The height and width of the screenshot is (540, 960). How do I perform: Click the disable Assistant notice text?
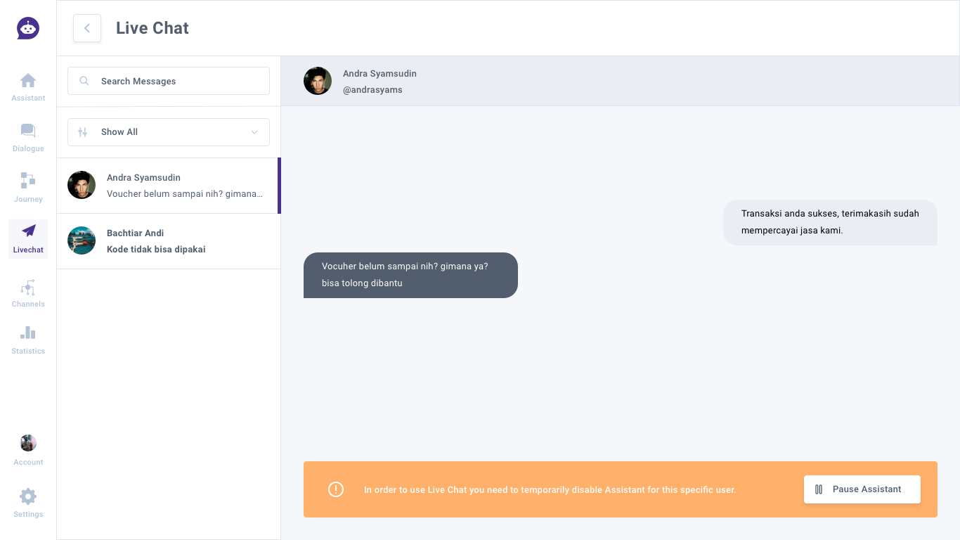click(x=550, y=489)
